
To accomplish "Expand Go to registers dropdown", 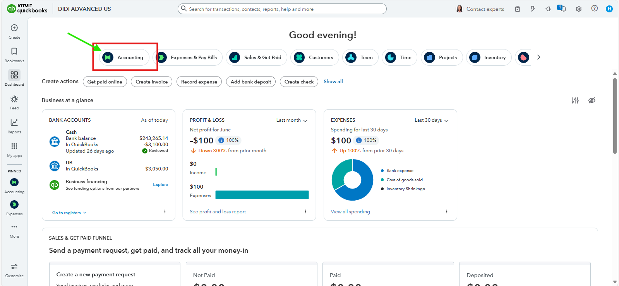I will click(x=70, y=213).
